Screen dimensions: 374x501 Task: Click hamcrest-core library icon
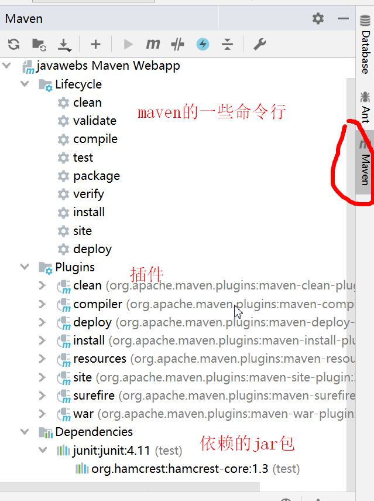coord(82,469)
